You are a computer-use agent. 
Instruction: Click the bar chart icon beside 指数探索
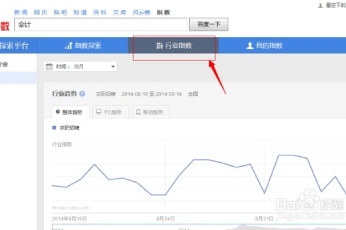point(69,45)
